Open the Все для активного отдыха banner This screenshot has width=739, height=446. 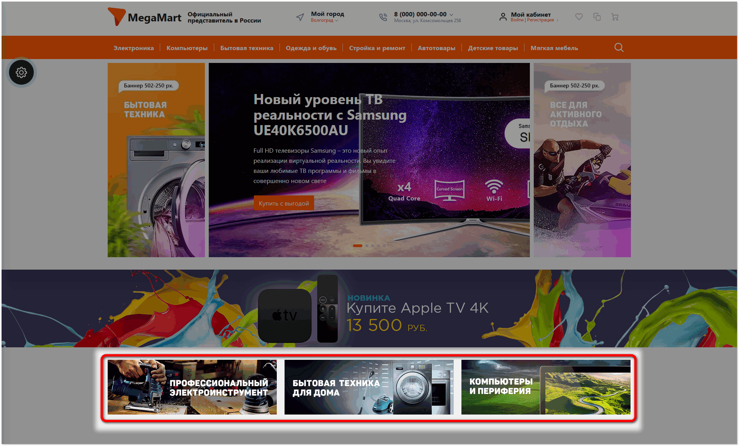[582, 160]
